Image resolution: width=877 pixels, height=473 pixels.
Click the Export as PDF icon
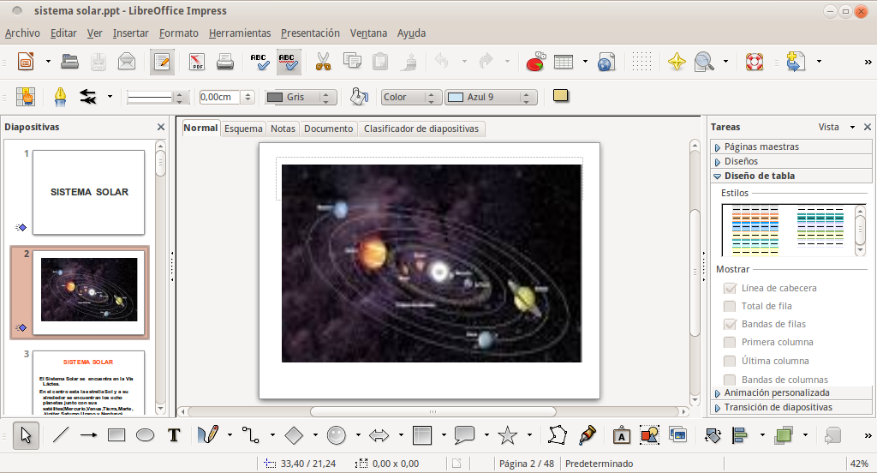pyautogui.click(x=197, y=62)
